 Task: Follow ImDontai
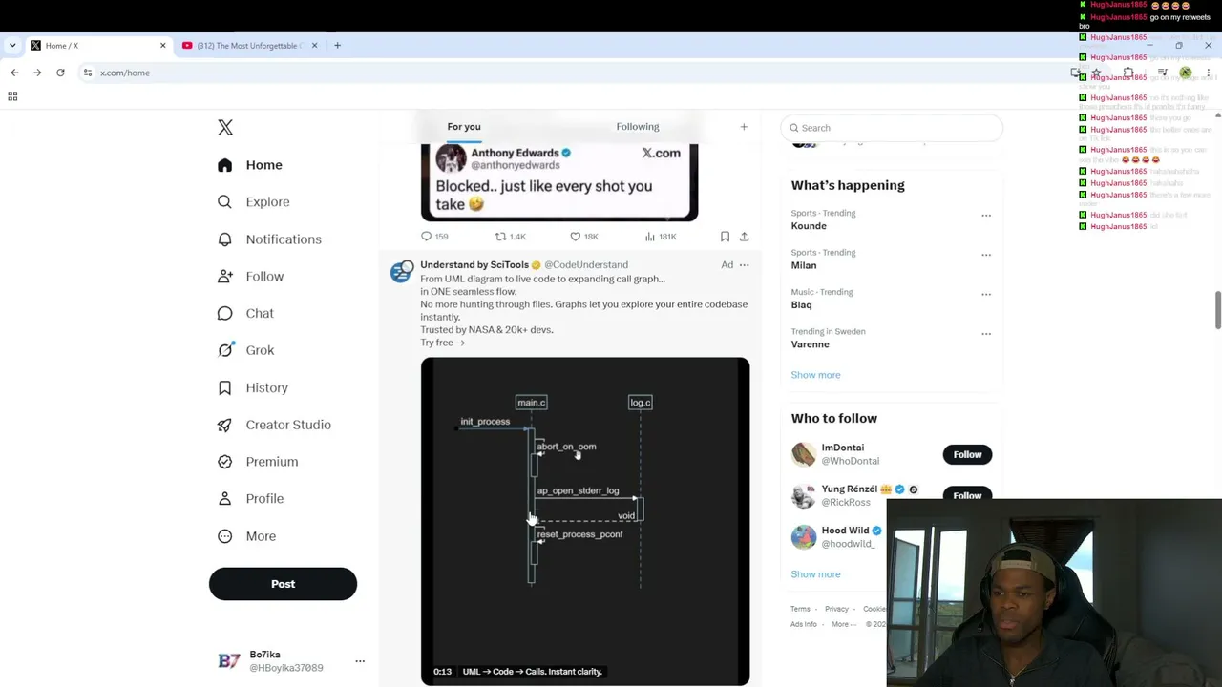click(x=967, y=455)
